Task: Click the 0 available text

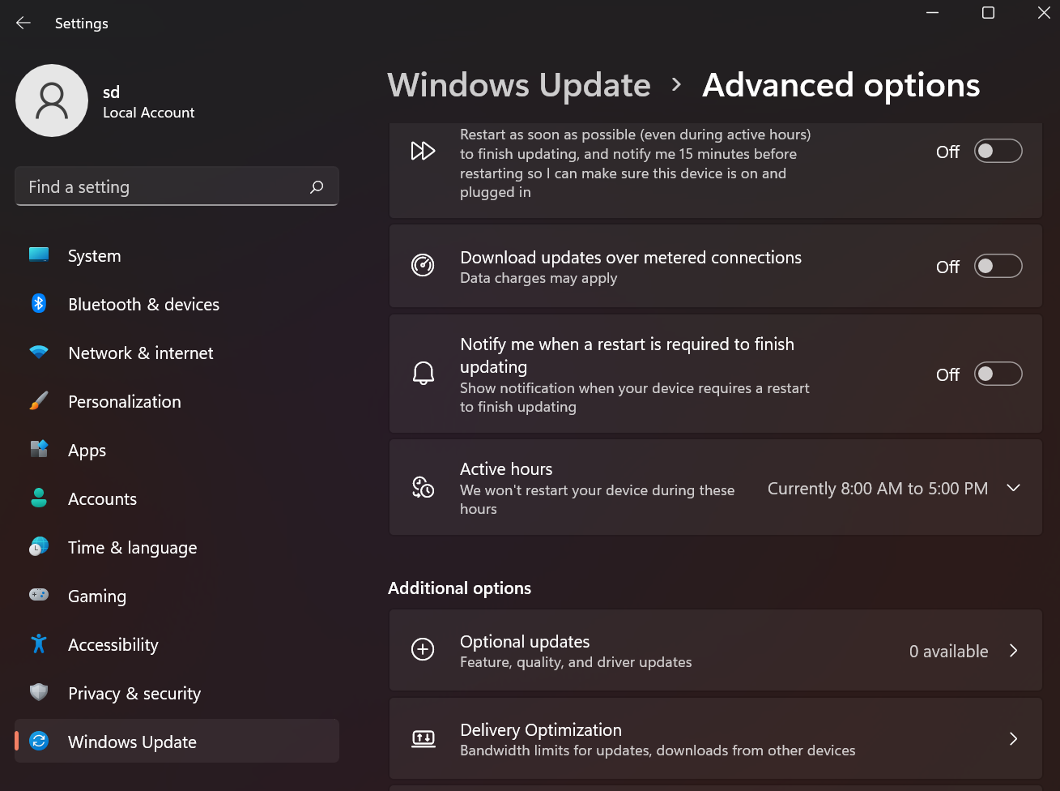Action: [x=948, y=652]
